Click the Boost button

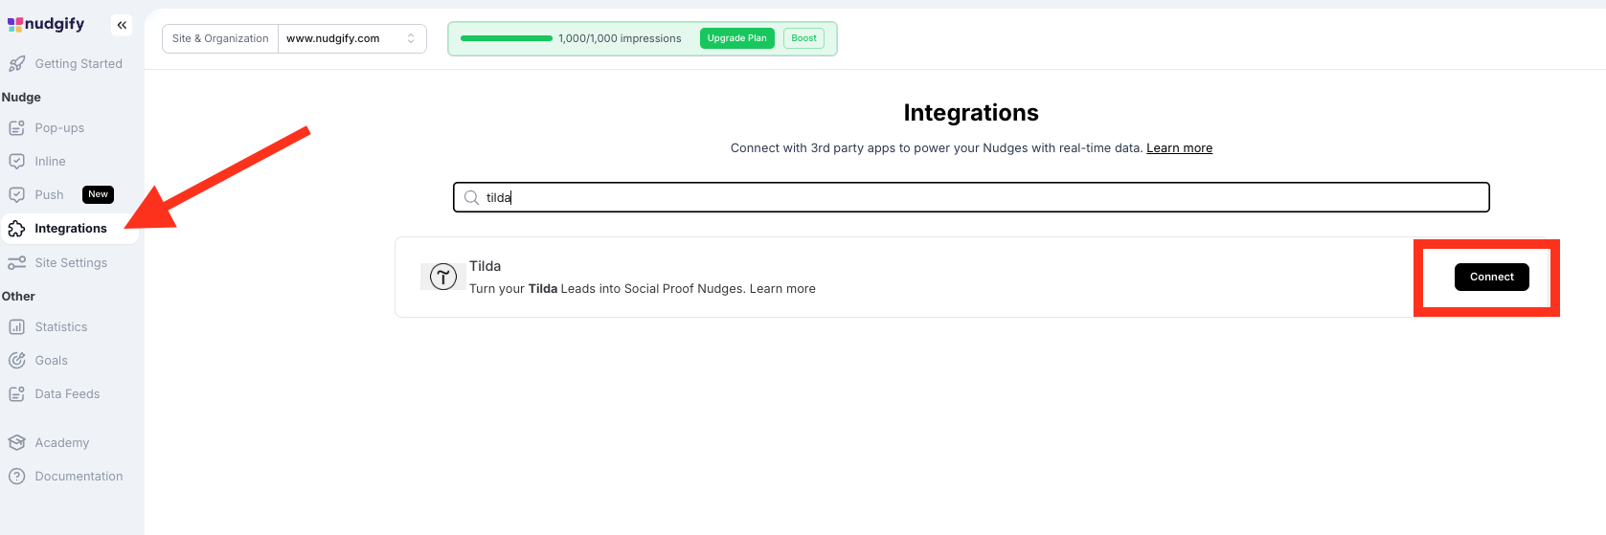pos(804,38)
